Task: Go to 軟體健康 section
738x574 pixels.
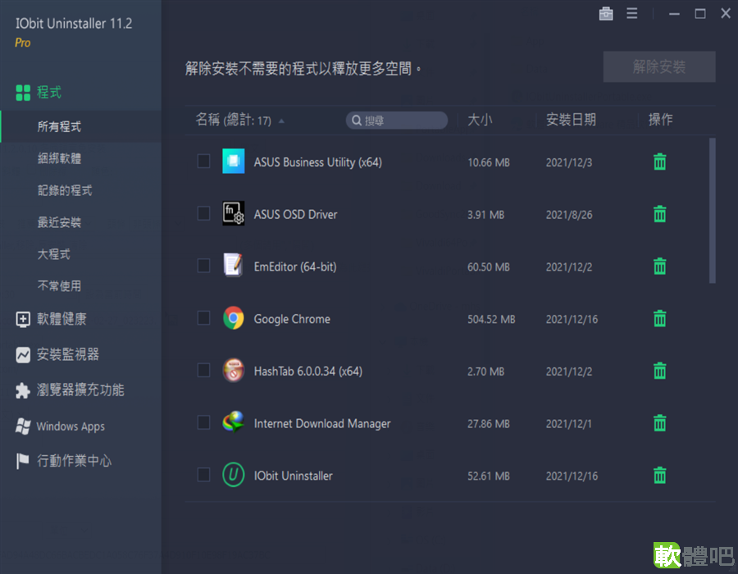Action: pyautogui.click(x=61, y=319)
